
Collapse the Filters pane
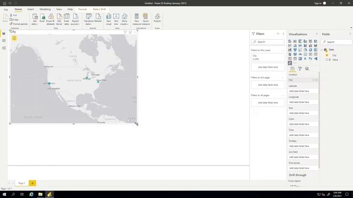coord(284,34)
